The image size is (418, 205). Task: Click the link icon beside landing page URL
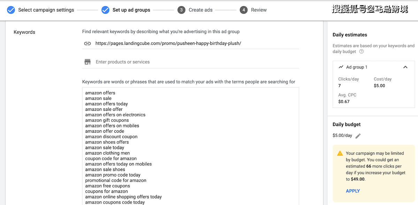(87, 43)
